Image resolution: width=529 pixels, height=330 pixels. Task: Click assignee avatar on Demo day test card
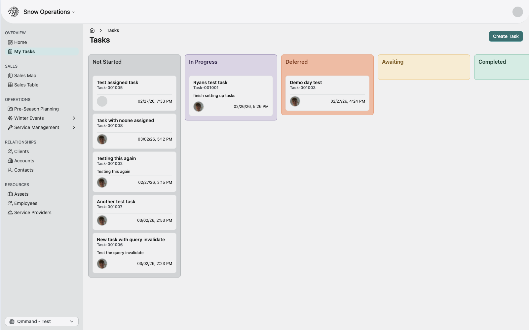point(295,101)
